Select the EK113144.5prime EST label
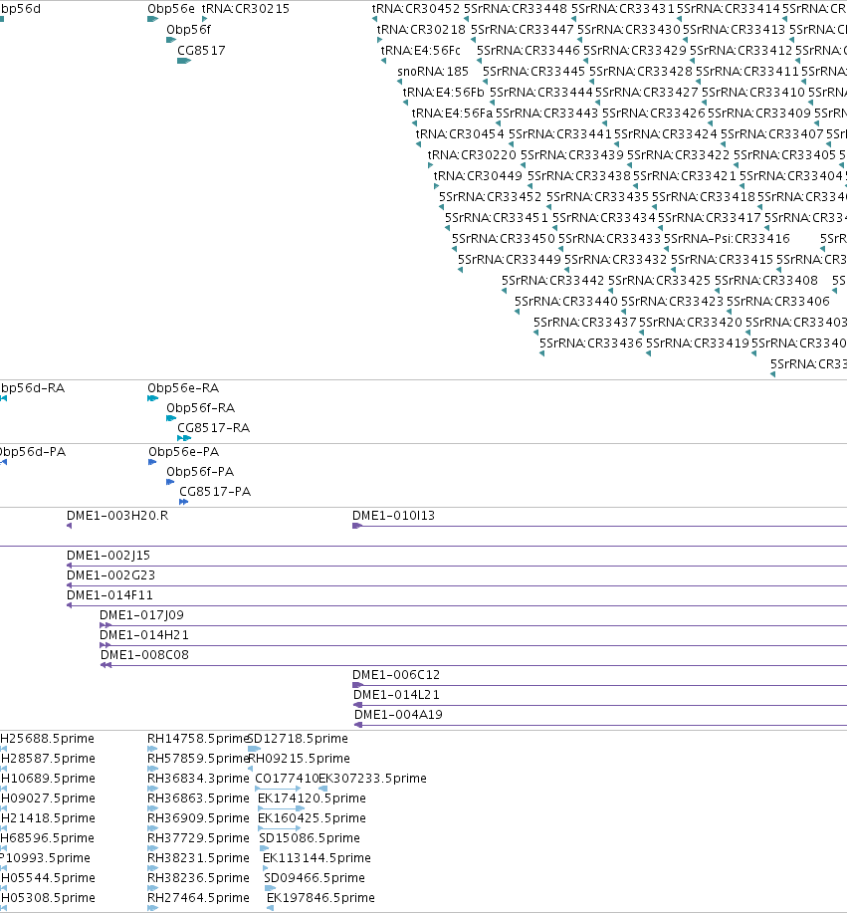847x913 pixels. tap(317, 858)
